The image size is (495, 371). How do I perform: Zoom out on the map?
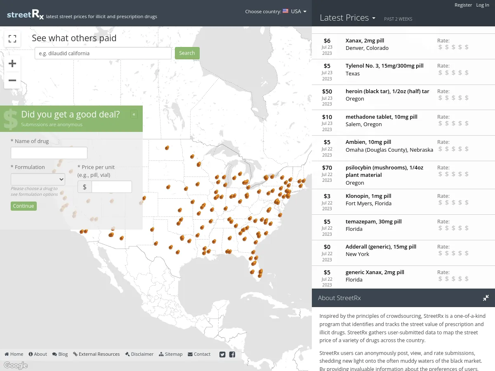12,80
